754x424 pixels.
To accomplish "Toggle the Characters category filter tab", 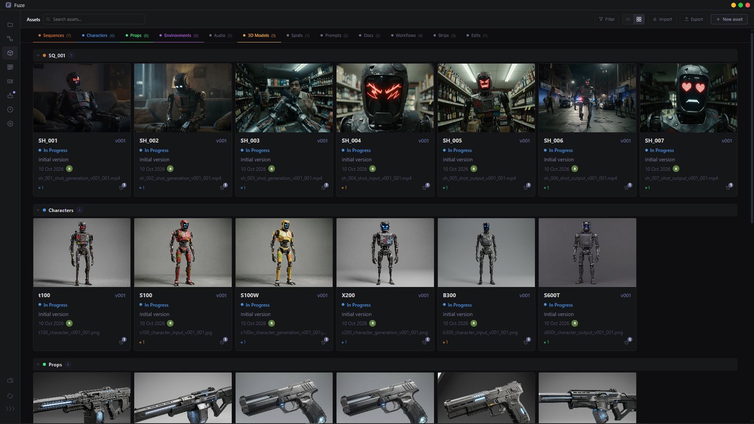I will click(98, 35).
